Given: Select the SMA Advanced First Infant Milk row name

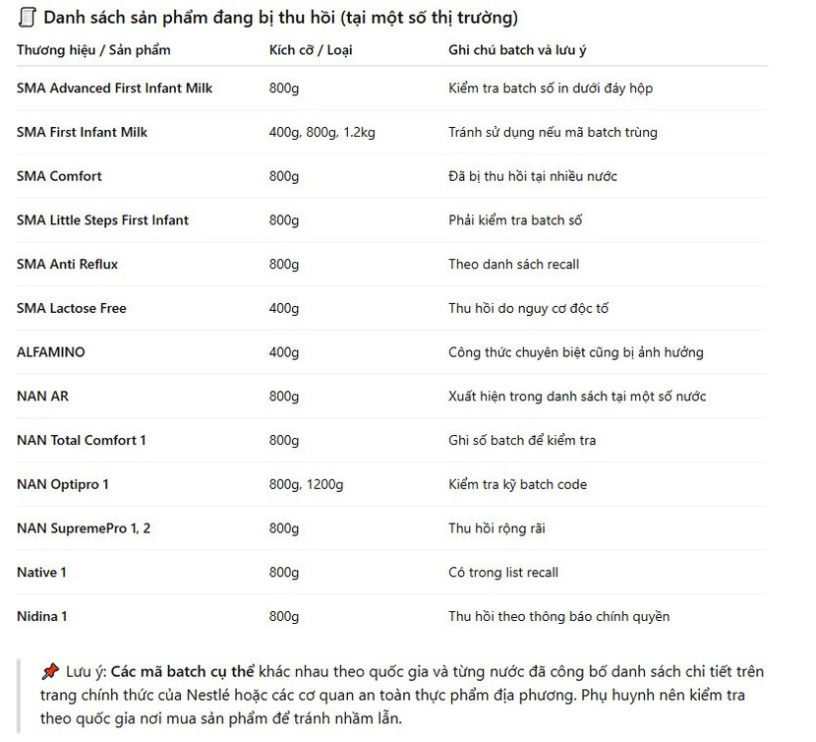Looking at the screenshot, I should [x=114, y=89].
